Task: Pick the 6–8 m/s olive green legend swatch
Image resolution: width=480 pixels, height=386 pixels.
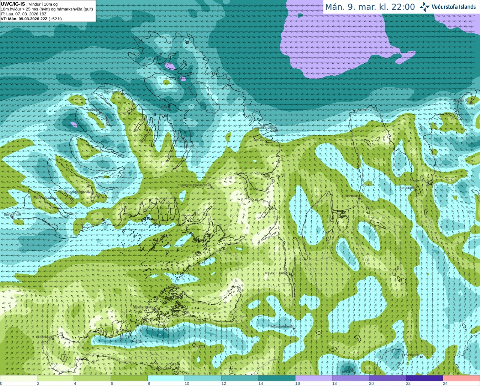Action: coord(129,378)
